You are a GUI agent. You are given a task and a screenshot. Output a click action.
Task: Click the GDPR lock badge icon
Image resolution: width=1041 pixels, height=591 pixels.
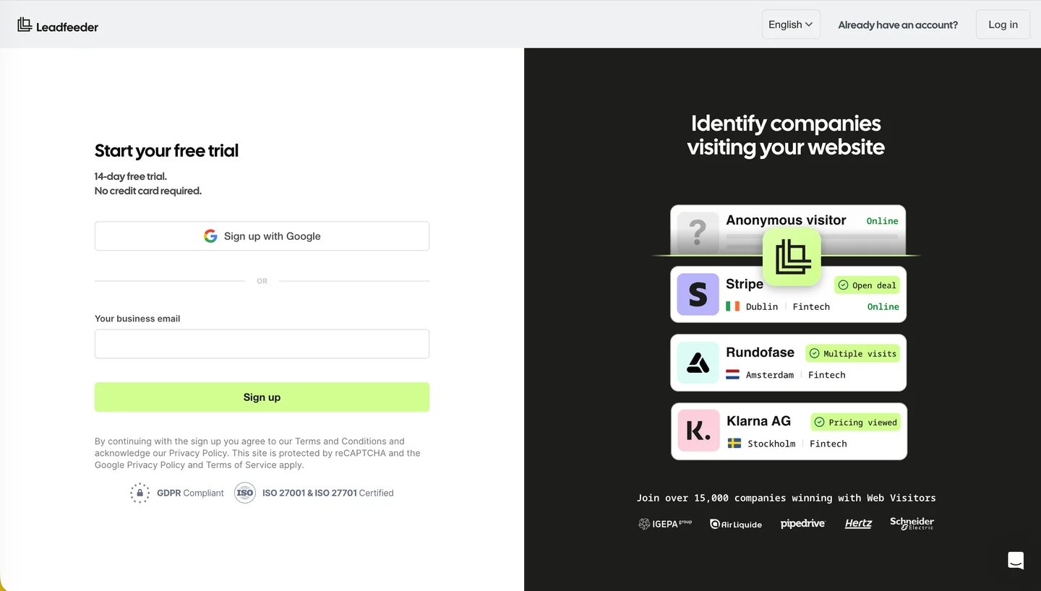140,493
